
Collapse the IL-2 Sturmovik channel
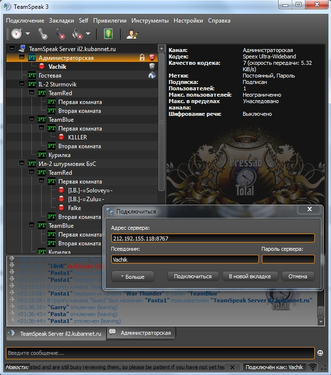point(22,84)
